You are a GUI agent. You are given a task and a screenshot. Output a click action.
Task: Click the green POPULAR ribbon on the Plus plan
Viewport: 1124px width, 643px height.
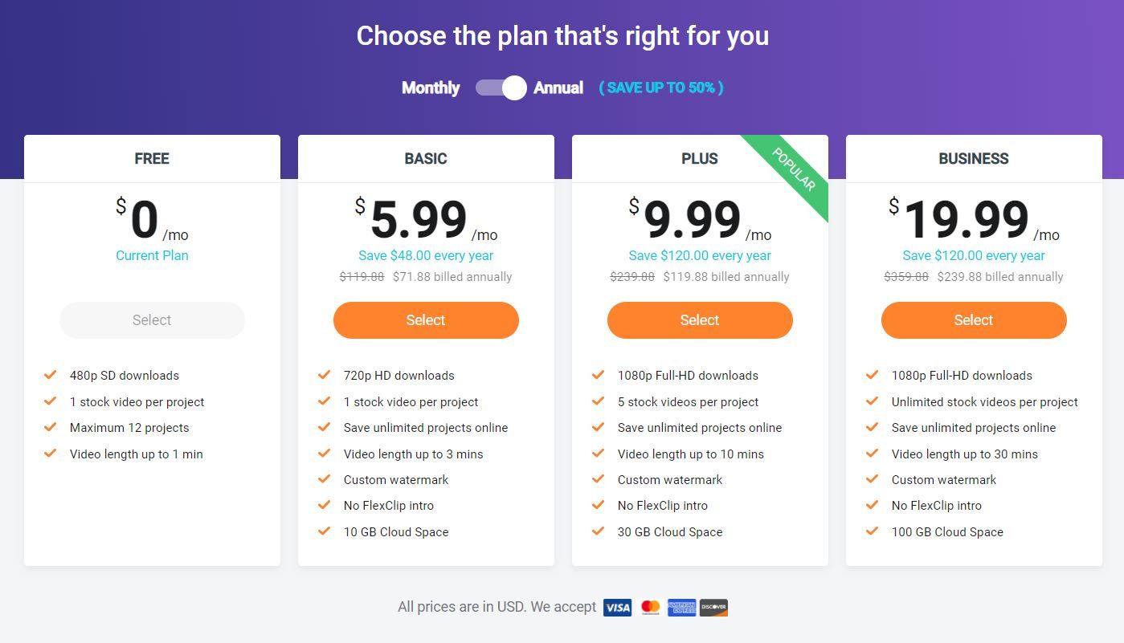[x=791, y=171]
